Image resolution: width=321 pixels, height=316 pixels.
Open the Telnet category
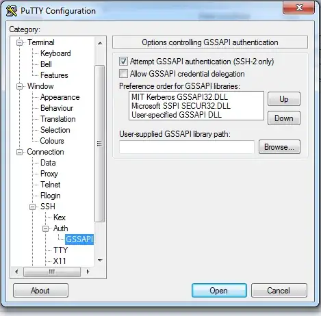coord(50,185)
